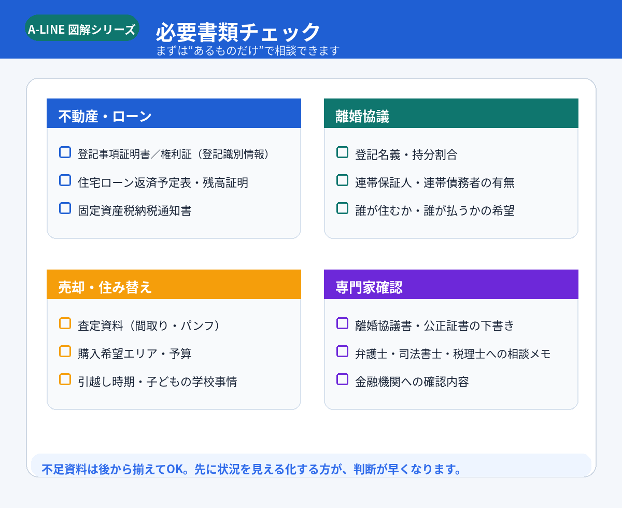The image size is (622, 508).
Task: Click the text 登記名義・持分割合
Action: tap(406, 154)
